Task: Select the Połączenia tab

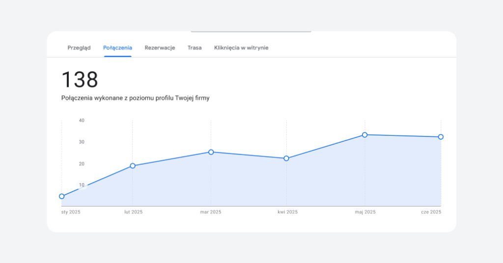Action: pyautogui.click(x=117, y=48)
